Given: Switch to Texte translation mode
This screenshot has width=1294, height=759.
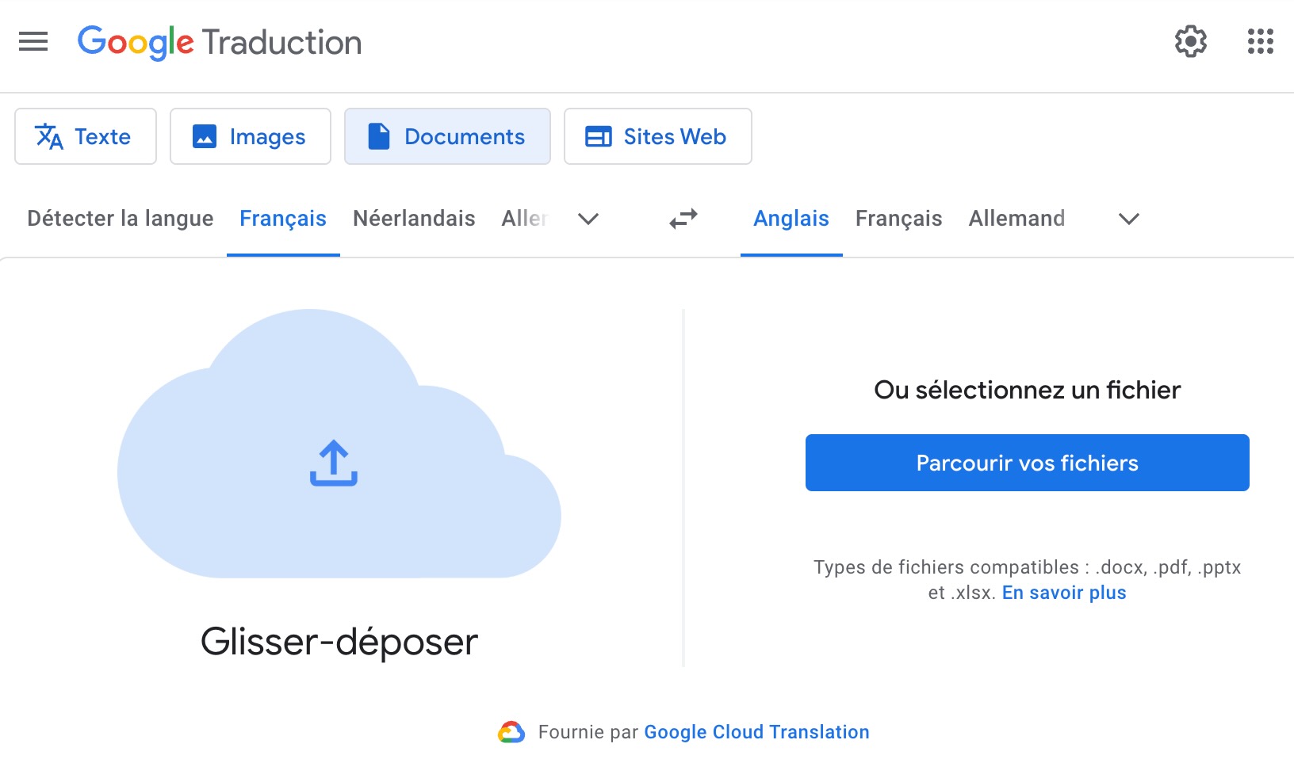Looking at the screenshot, I should click(86, 136).
